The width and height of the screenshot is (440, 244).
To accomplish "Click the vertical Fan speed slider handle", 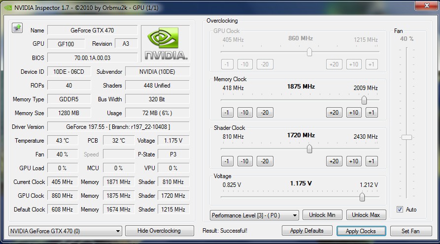I will tap(406, 137).
